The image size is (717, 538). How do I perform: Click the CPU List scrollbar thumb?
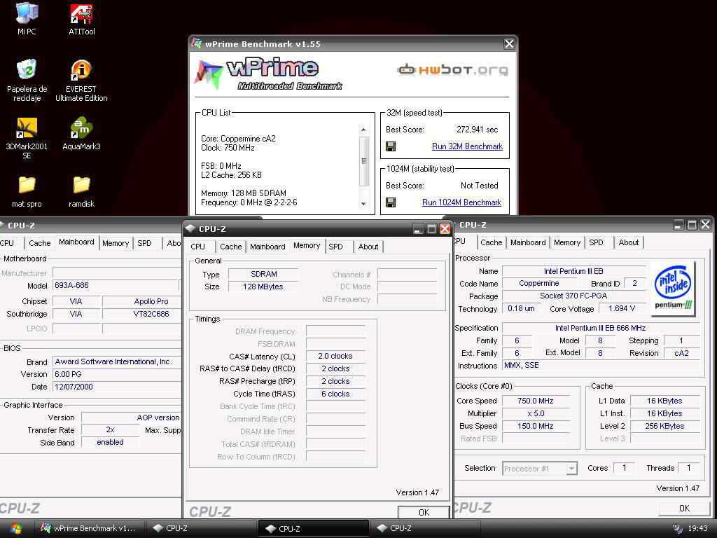[364, 161]
